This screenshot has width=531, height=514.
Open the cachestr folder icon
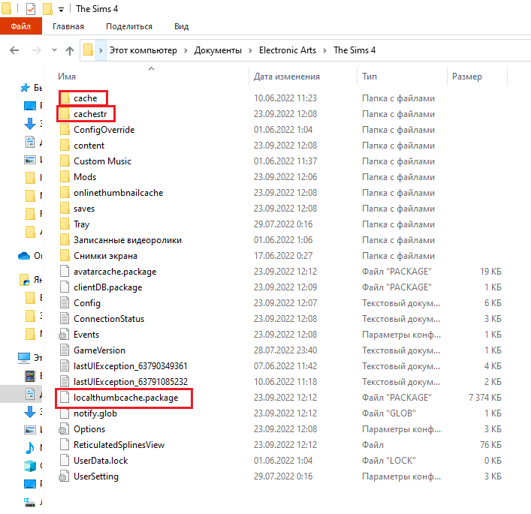click(65, 114)
